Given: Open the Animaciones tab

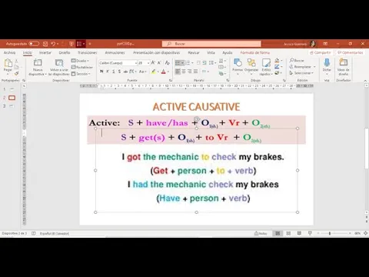Looking at the screenshot, I should point(115,52).
